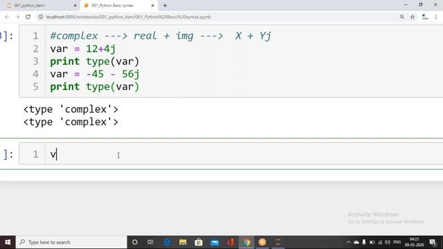Click the last print type(var) line

click(95, 86)
